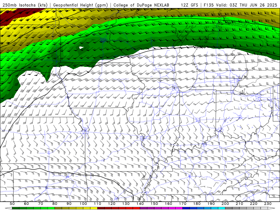The width and height of the screenshot is (280, 210).
Task: Click the 140 knot scale label
Action: pos(140,204)
